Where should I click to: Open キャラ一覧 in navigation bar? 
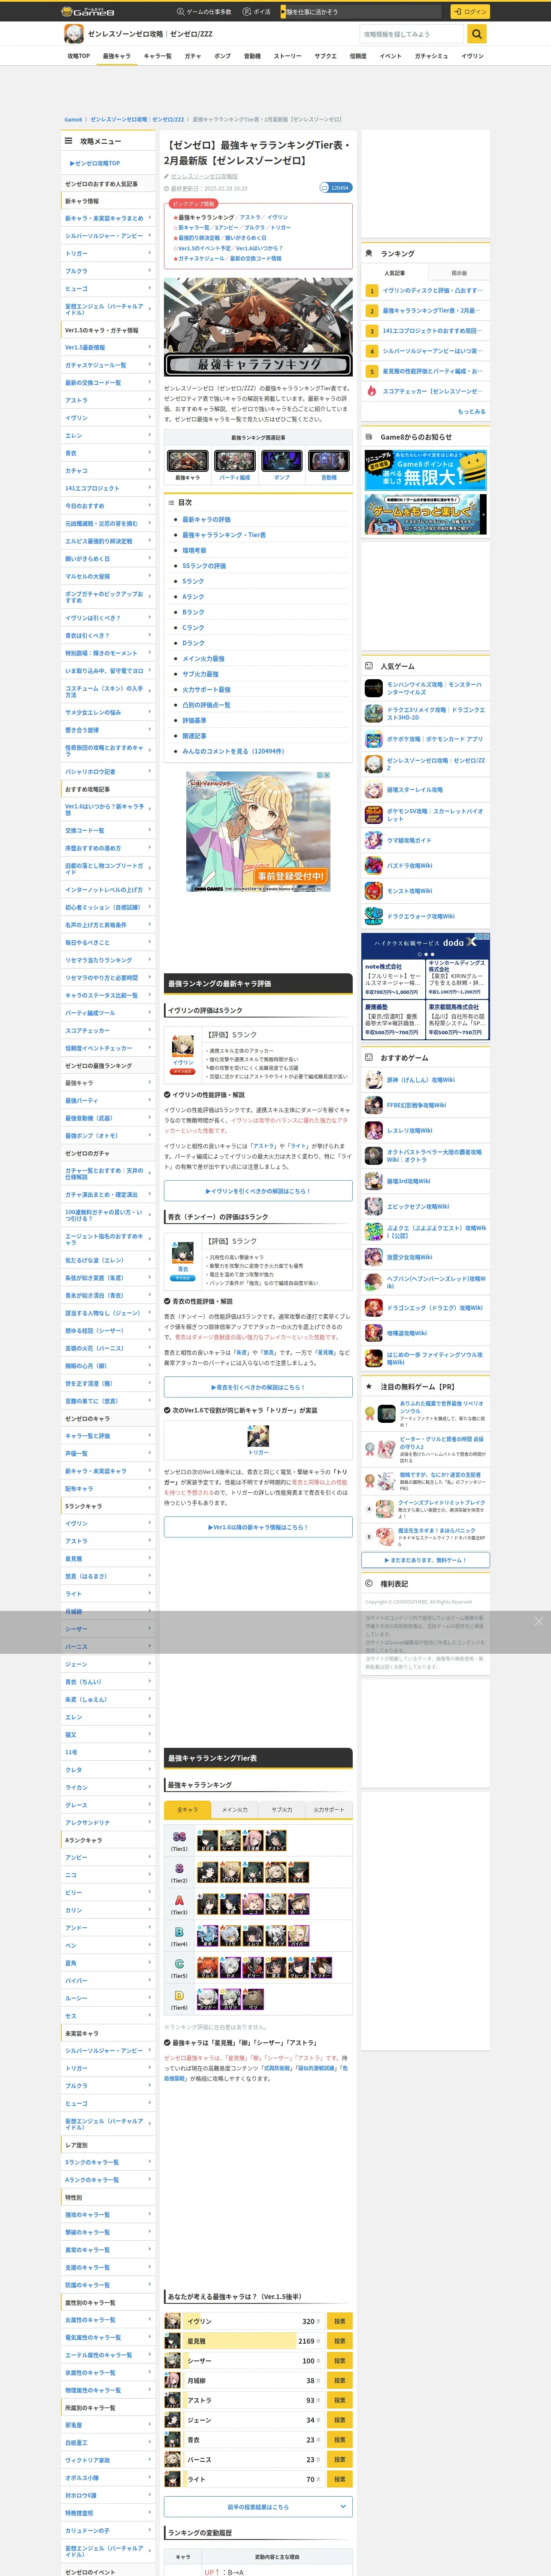[157, 56]
